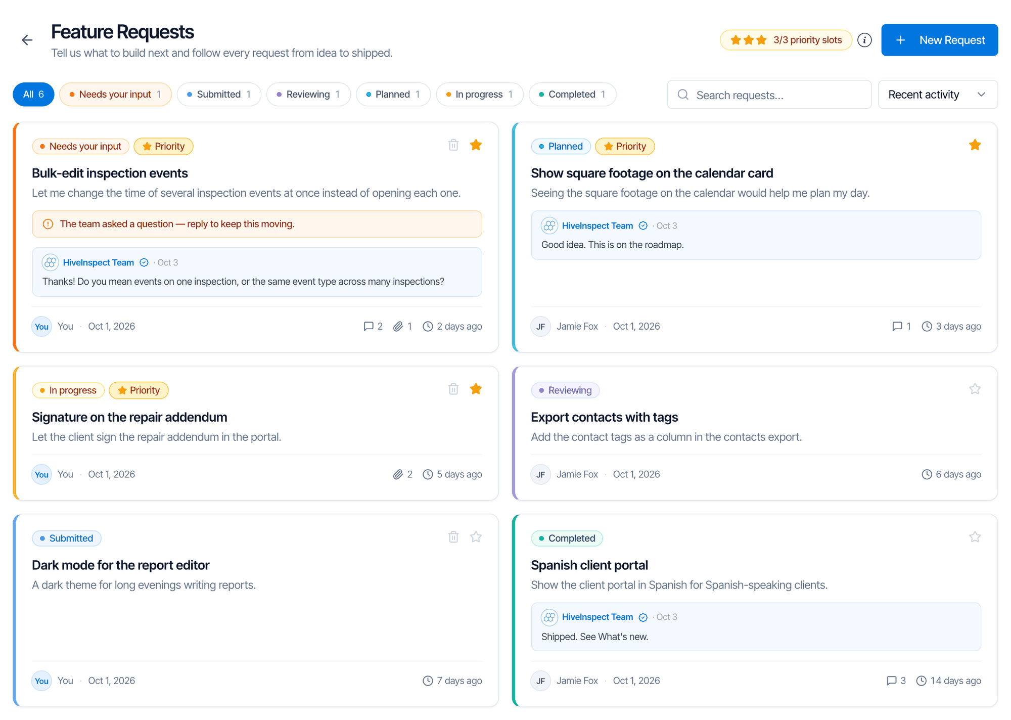Click HiveInspect Team name on Bulk-edit card
Screen dimensions: 1011x720
tap(99, 262)
